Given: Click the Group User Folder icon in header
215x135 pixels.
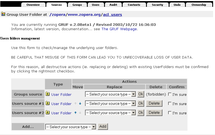Looking at the screenshot, I should click(x=3, y=14).
